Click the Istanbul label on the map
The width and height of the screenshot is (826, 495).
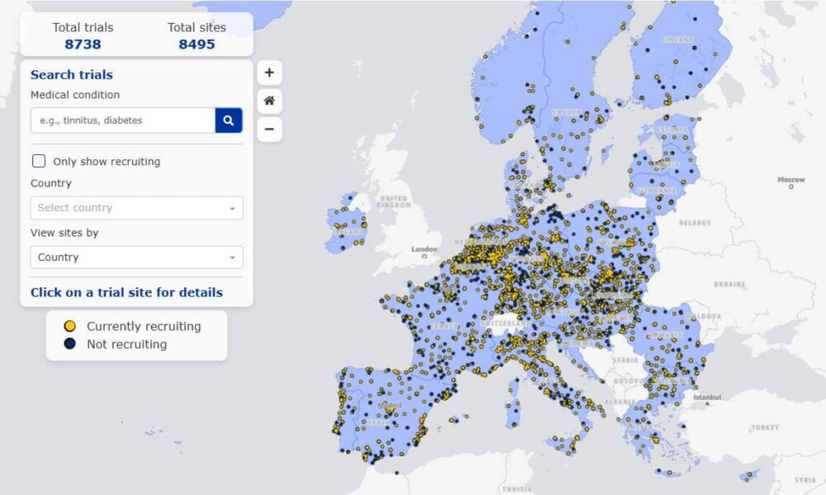coord(707,397)
